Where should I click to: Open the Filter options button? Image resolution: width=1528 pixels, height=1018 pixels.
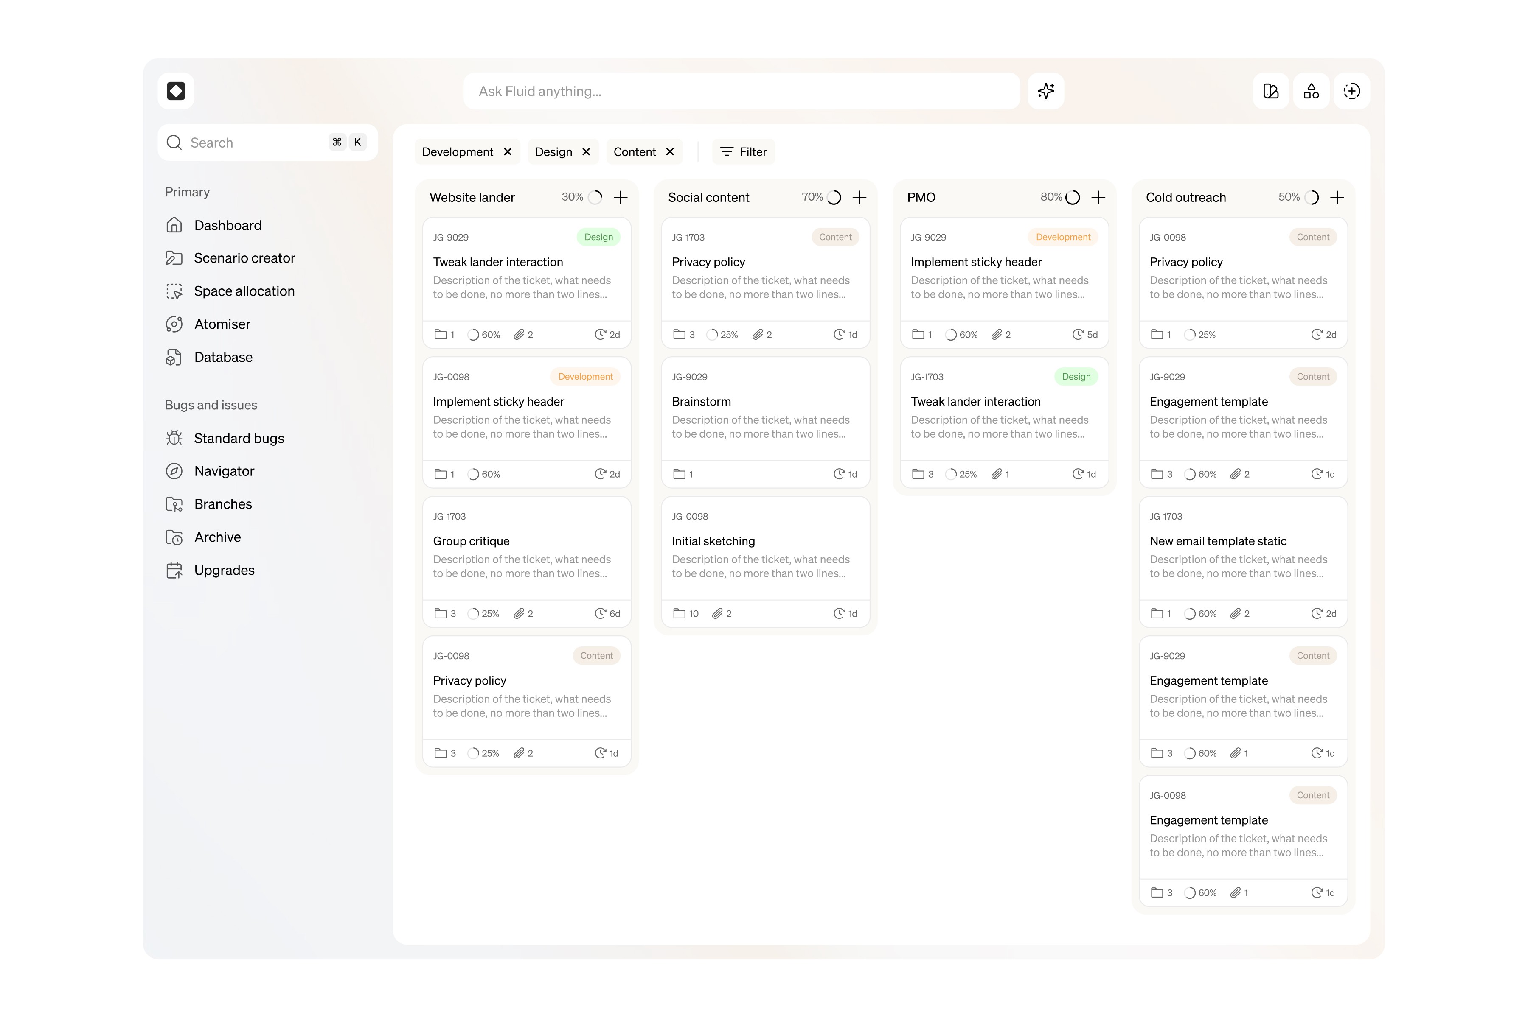[x=743, y=151]
